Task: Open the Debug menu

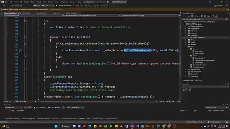Action: click(39, 2)
